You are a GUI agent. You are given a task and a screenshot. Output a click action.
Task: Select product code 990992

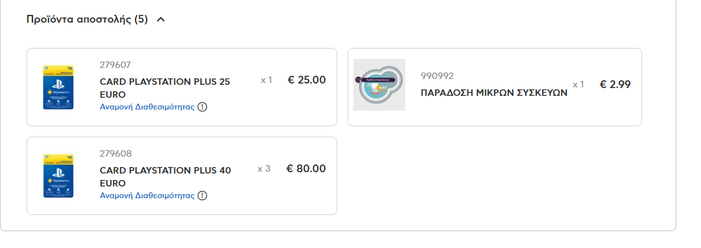pos(437,76)
